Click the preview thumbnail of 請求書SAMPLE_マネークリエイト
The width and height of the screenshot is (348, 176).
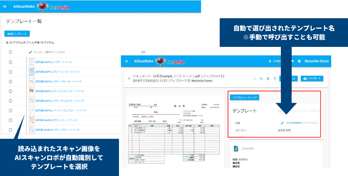(x=32, y=101)
